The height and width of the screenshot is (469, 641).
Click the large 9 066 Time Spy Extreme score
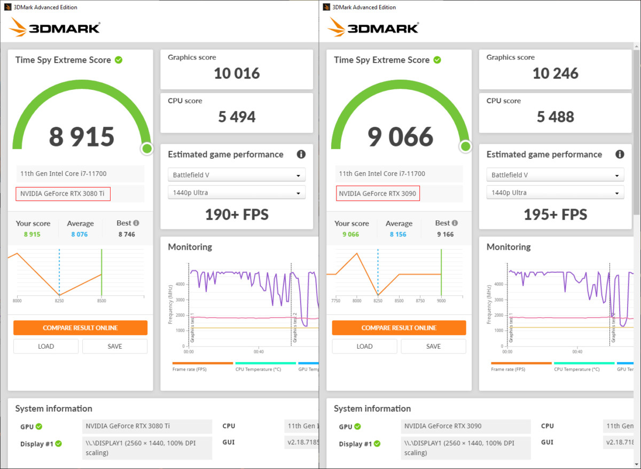click(401, 136)
